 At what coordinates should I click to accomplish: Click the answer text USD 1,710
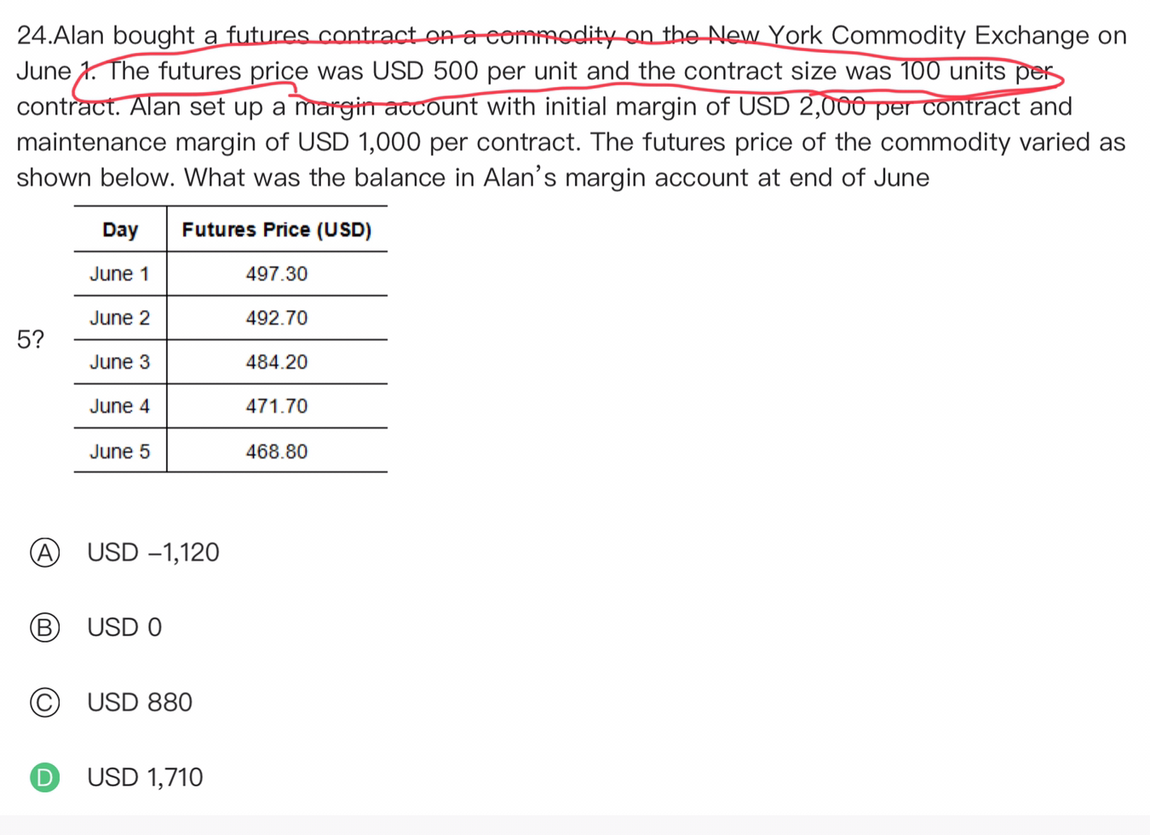[145, 777]
